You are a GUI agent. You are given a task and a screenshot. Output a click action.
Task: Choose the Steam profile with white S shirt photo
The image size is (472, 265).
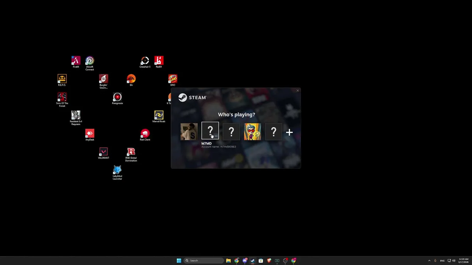pos(189,132)
